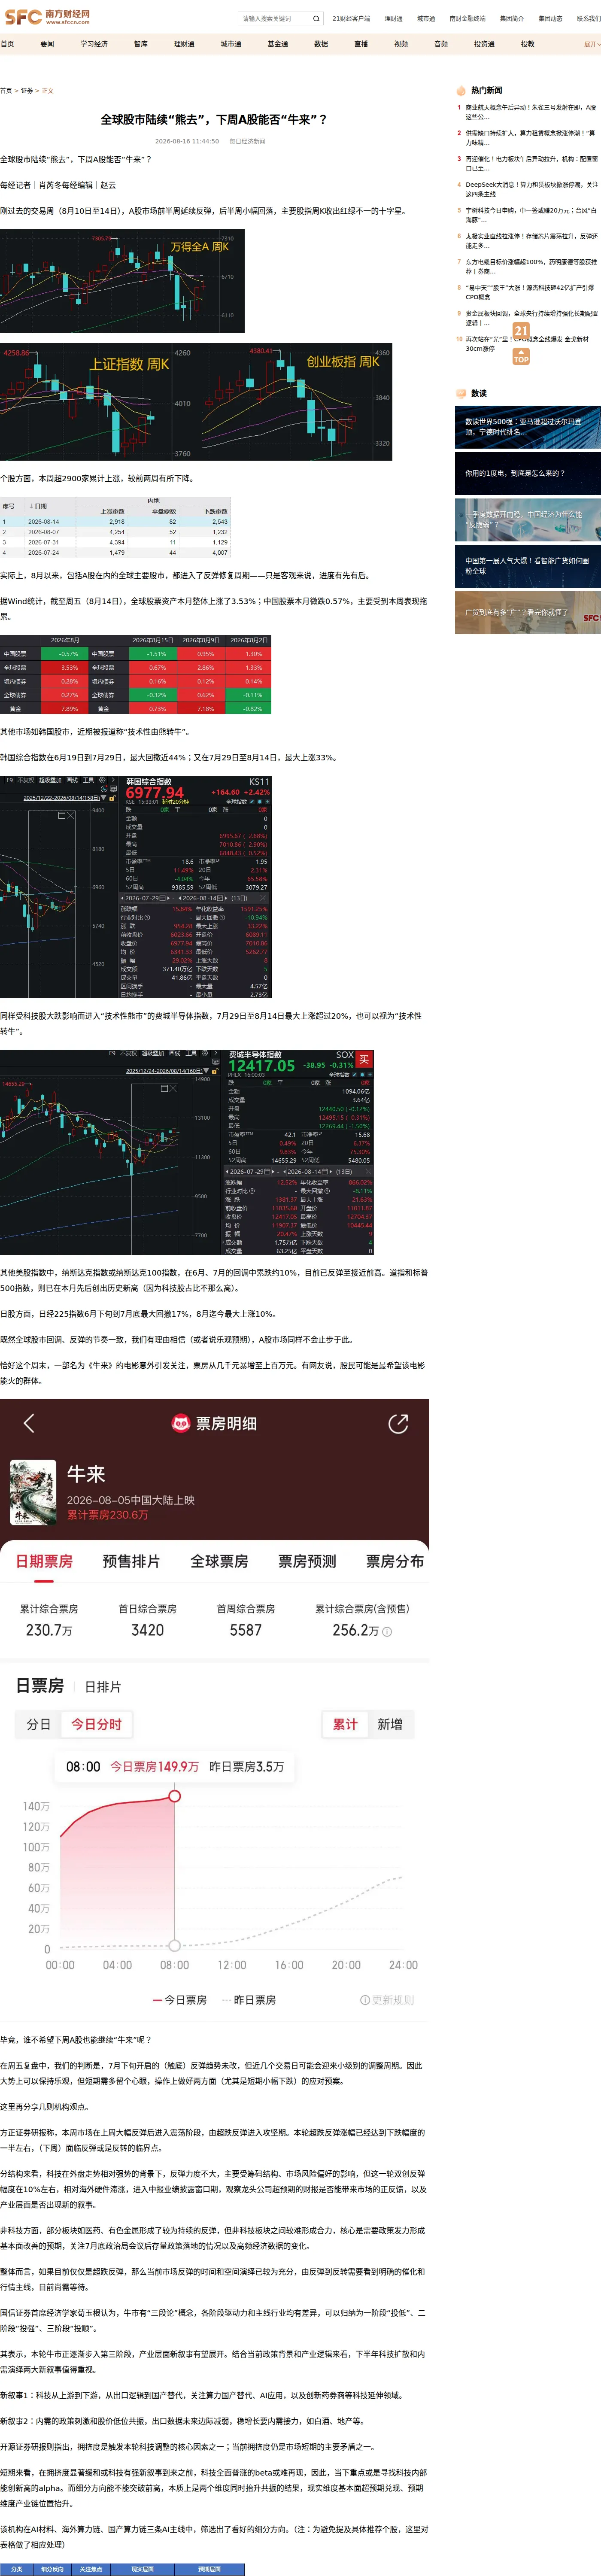This screenshot has width=601, height=2576.
Task: Click the 2026-08-14 row in the table
Action: 115,521
